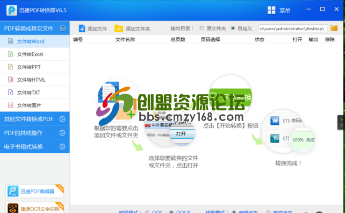Click the image icon beside 文件转图片

tap(10, 105)
